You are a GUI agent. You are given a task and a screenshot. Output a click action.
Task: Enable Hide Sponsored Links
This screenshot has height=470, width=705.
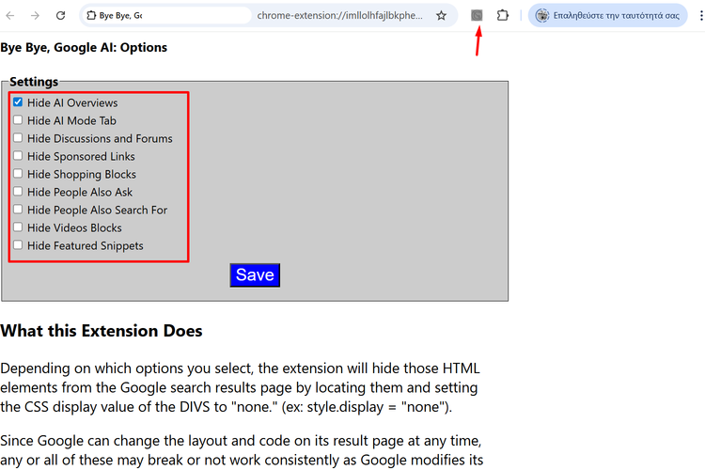(x=18, y=156)
